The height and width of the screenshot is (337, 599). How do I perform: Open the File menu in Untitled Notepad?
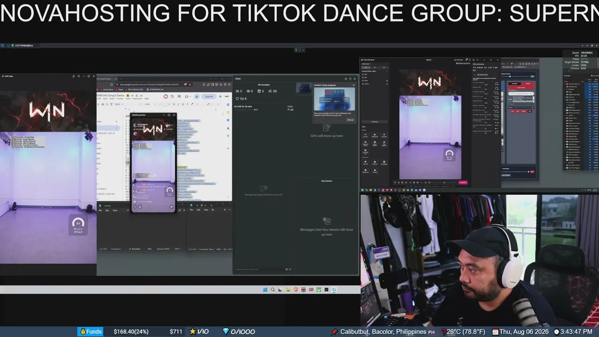pos(100,210)
